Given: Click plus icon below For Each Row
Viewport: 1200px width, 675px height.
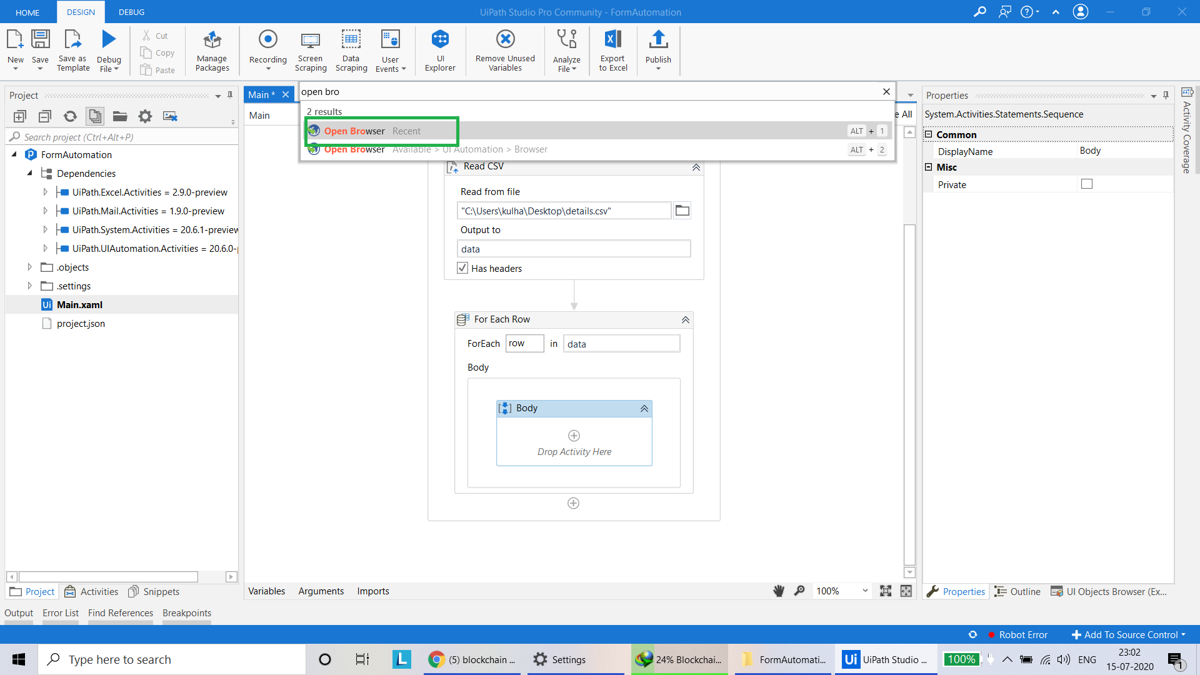Looking at the screenshot, I should click(573, 503).
